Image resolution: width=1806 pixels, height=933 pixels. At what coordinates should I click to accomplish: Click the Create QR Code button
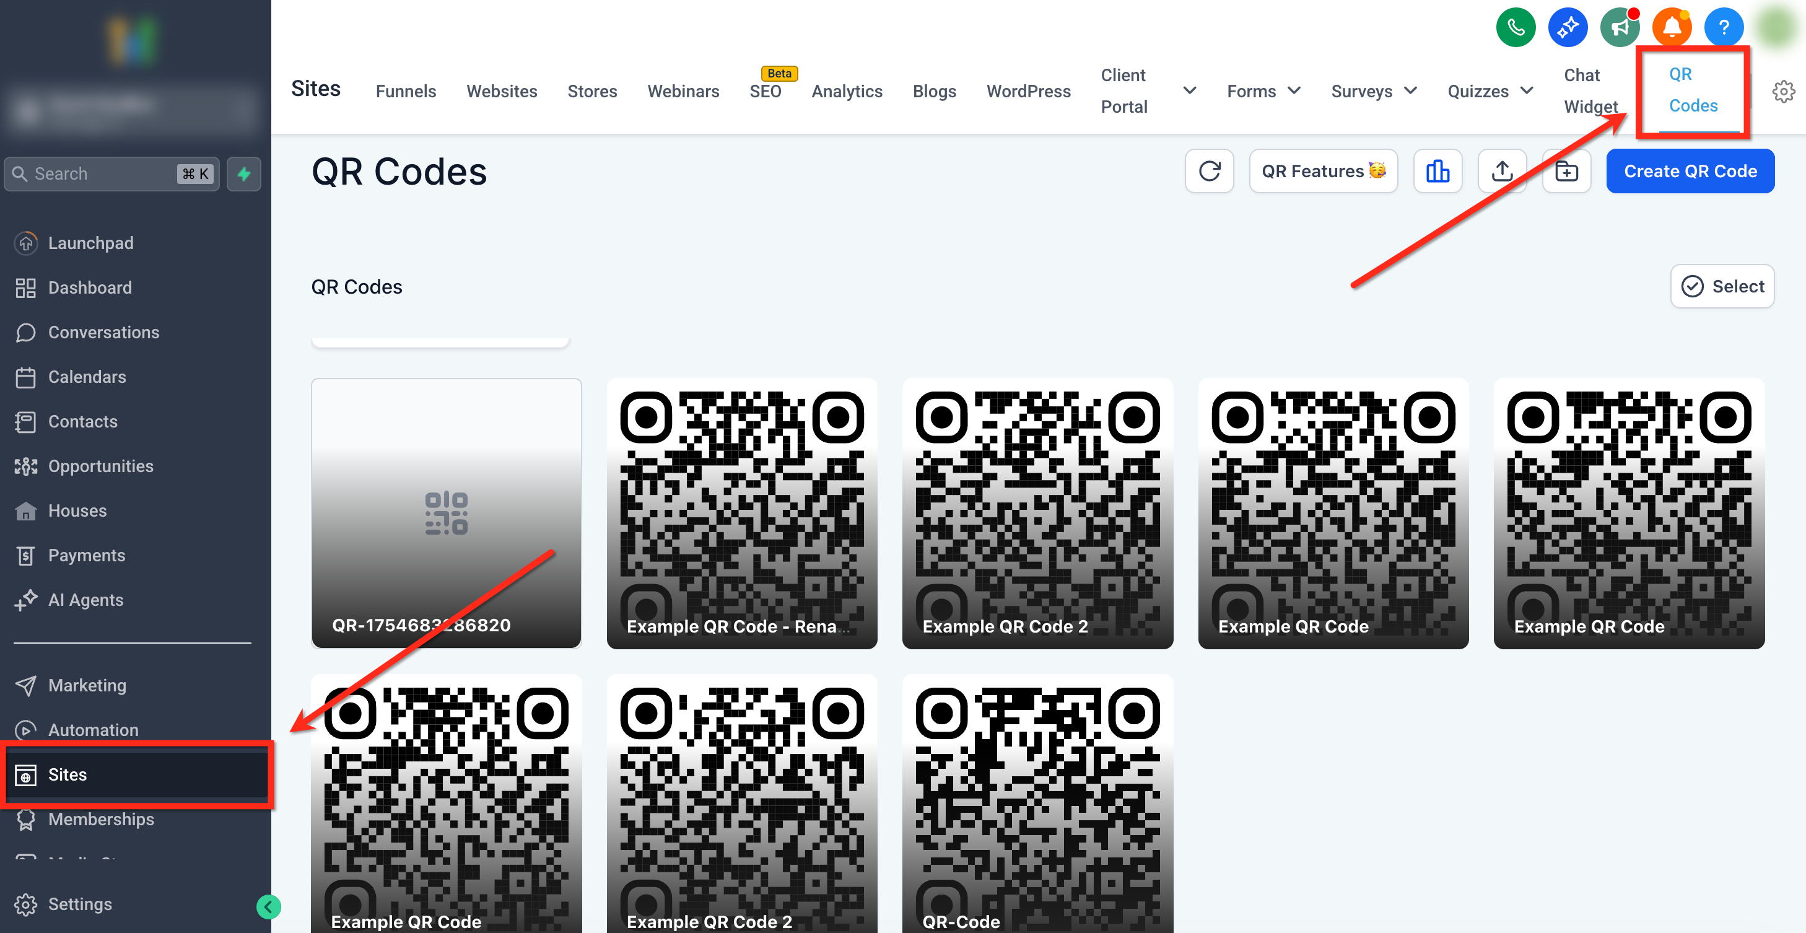1690,171
